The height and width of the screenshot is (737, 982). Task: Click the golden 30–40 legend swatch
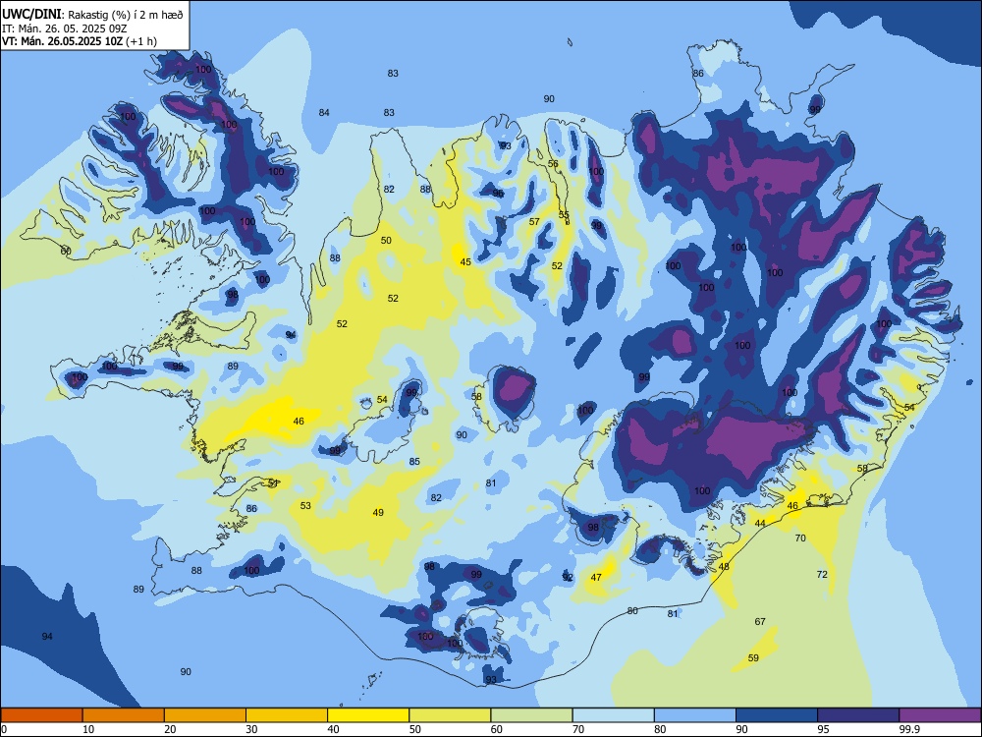click(x=287, y=715)
